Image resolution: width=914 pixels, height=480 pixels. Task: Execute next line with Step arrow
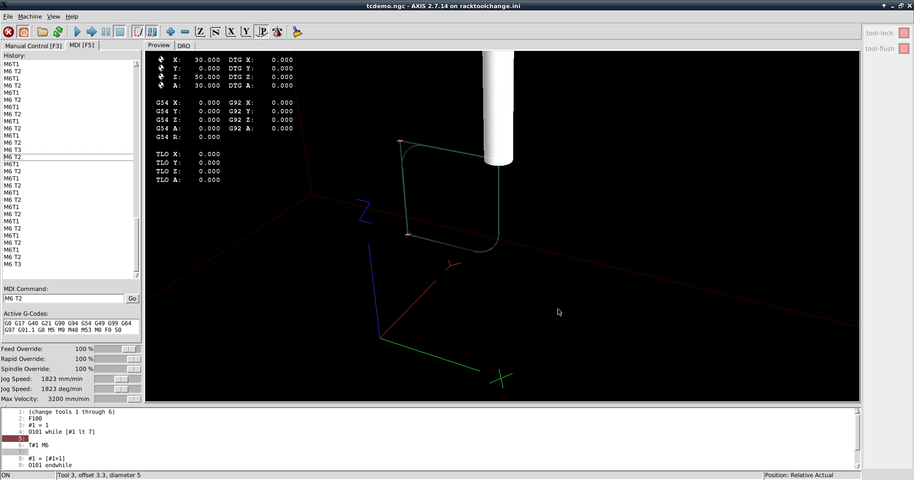coord(91,32)
